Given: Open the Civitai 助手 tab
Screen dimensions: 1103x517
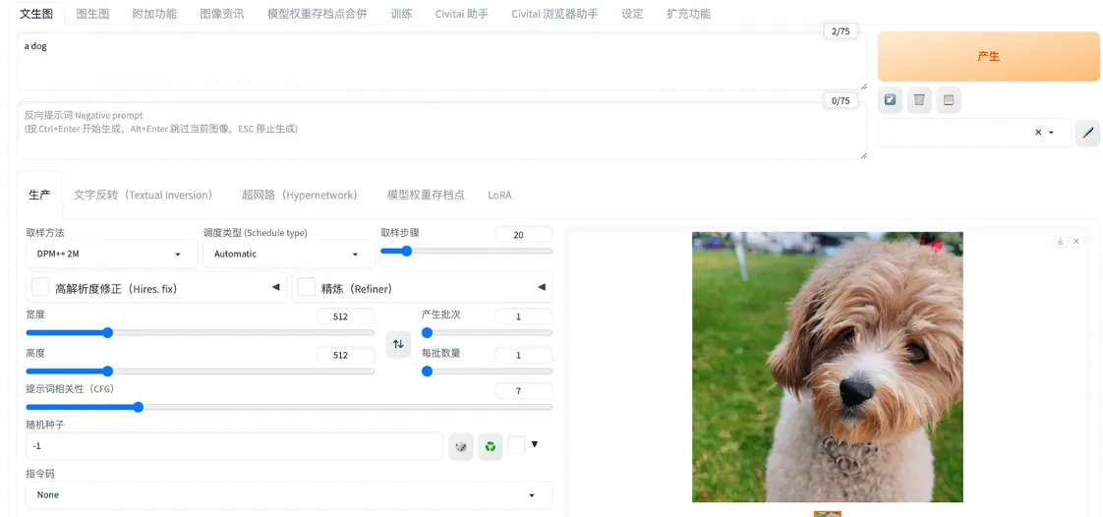Looking at the screenshot, I should click(x=462, y=14).
